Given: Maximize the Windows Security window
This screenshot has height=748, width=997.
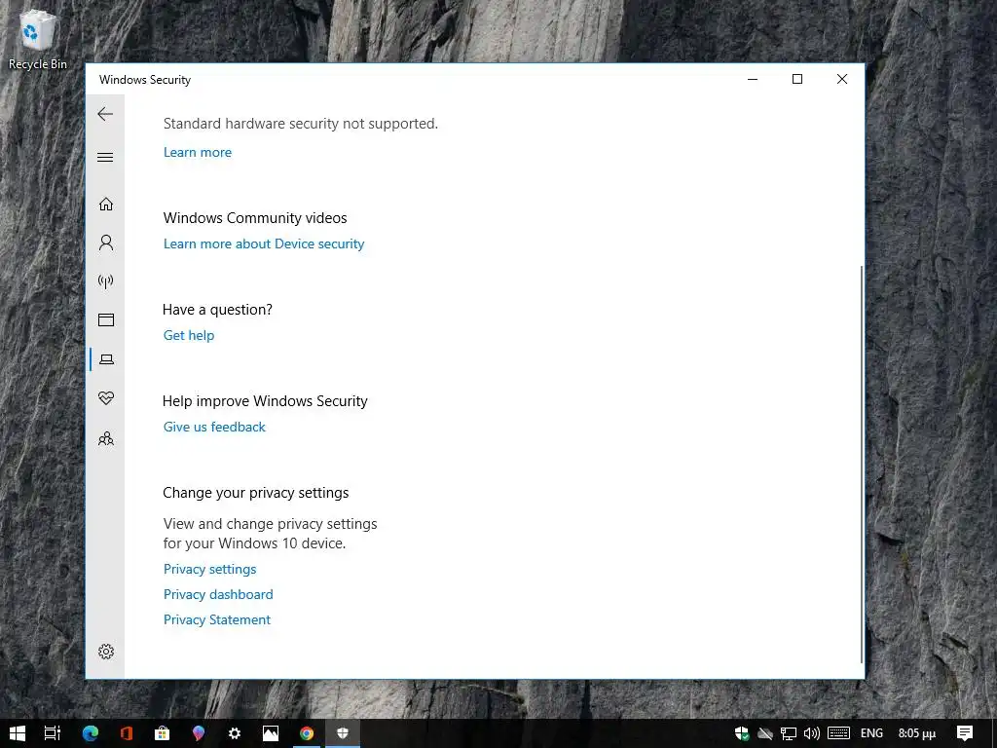Looking at the screenshot, I should point(797,79).
